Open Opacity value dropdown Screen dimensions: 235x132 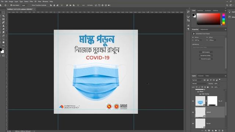pos(219,84)
